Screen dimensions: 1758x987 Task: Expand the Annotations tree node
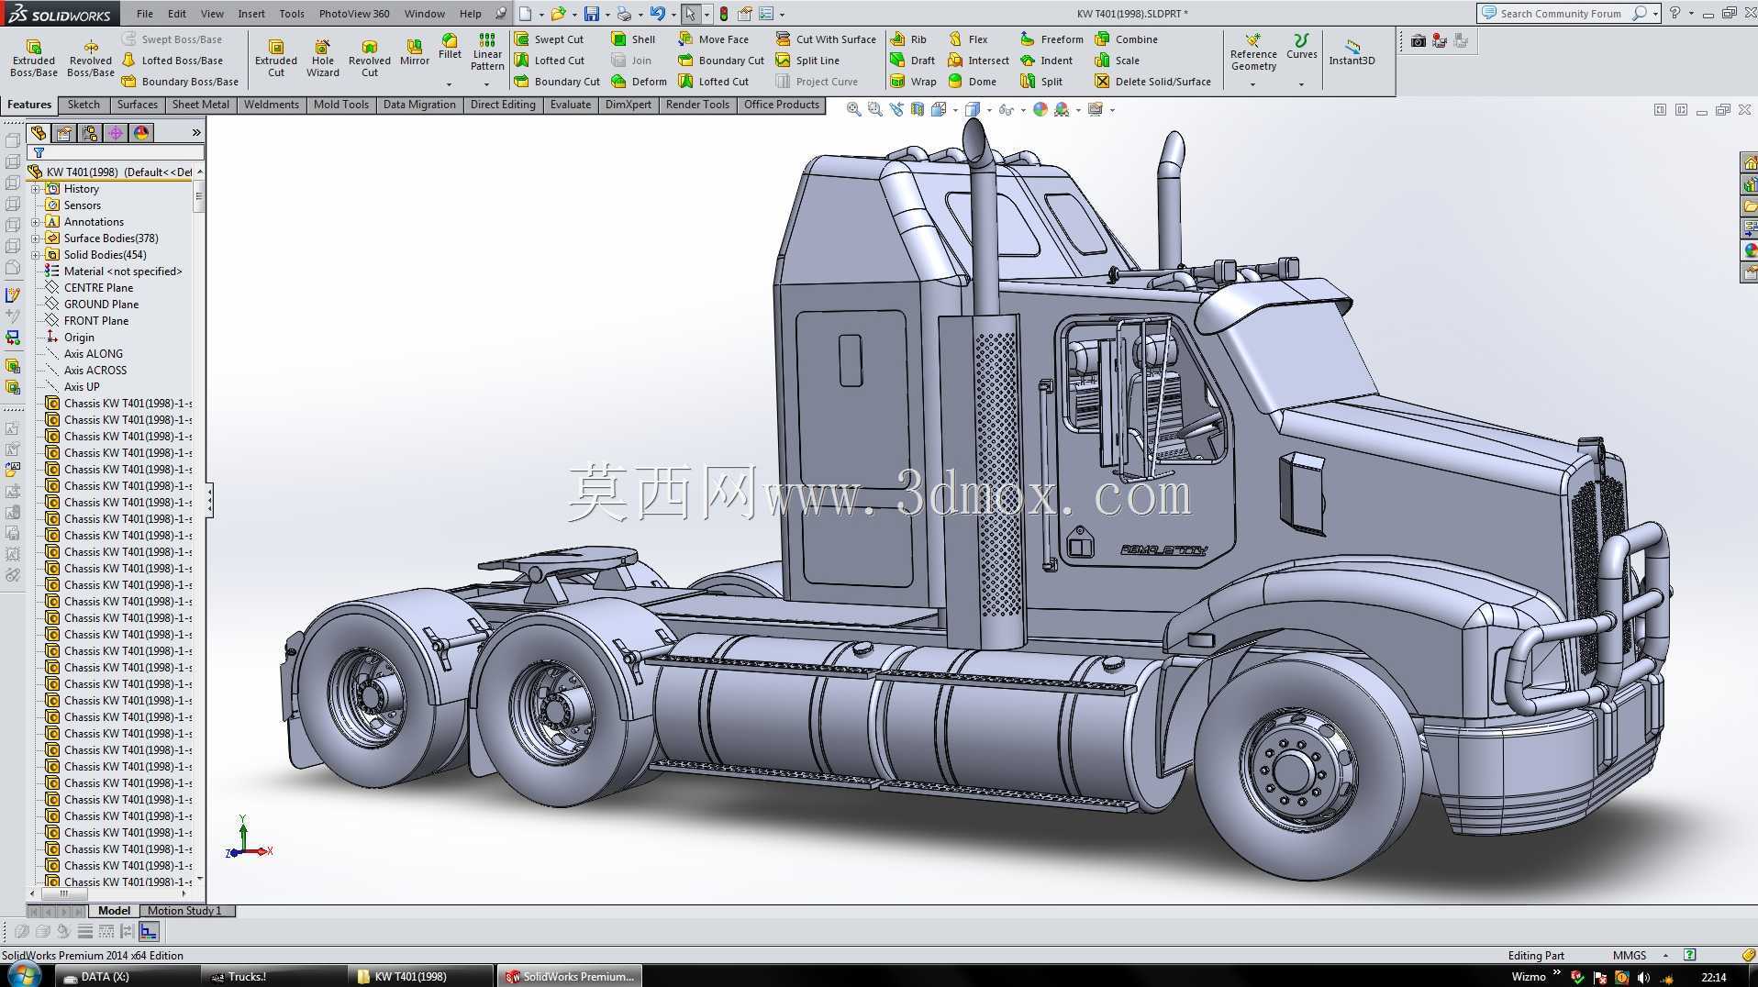coord(36,222)
